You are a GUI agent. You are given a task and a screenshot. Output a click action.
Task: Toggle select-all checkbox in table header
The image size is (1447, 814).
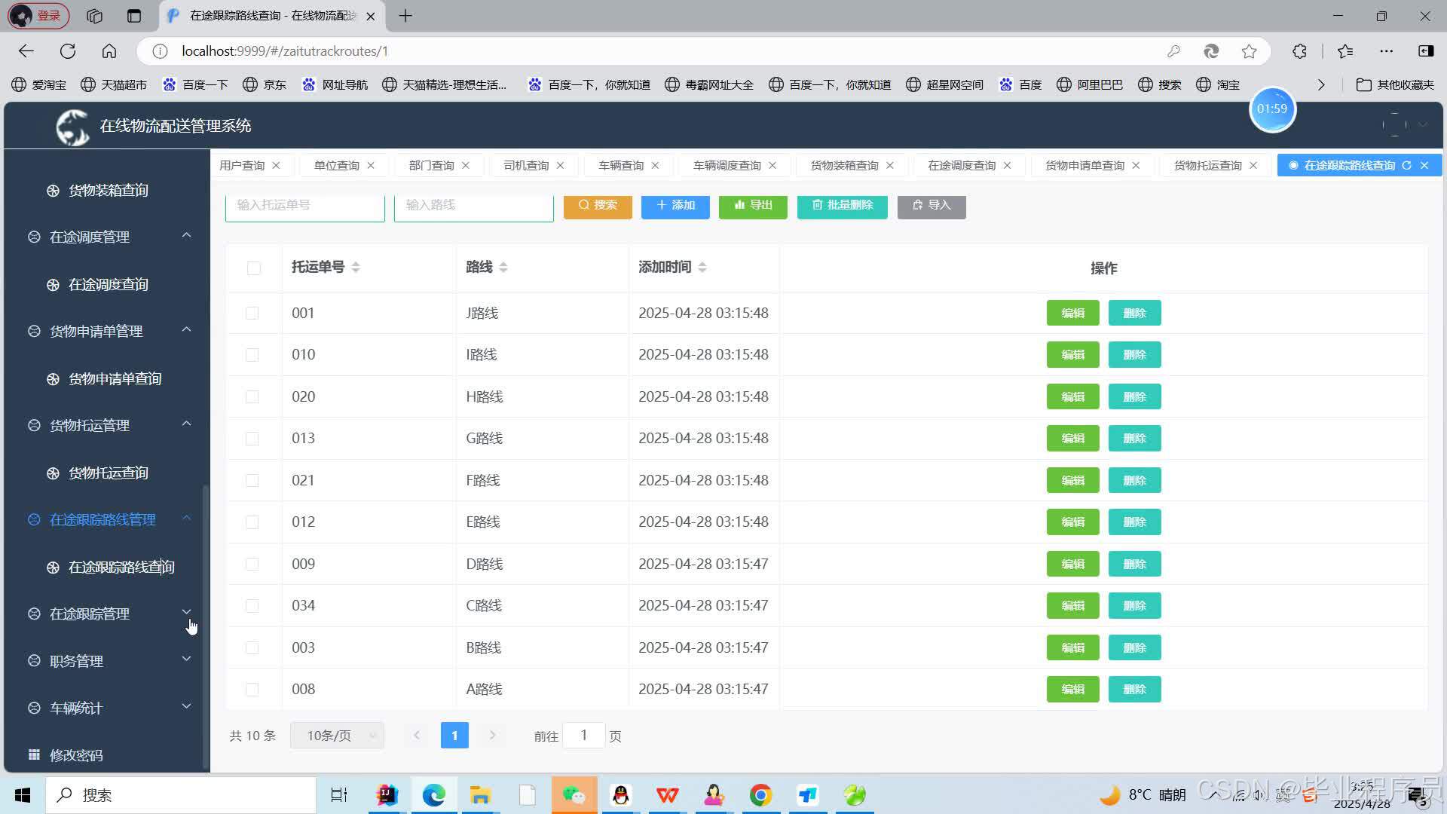pyautogui.click(x=254, y=268)
